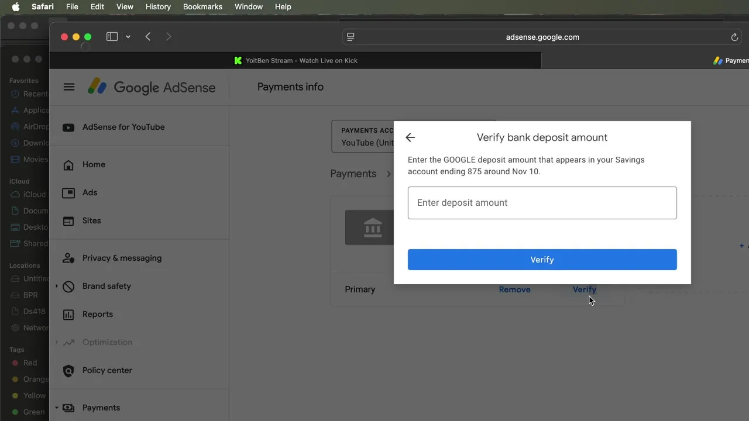Click the Primary label on payment card
This screenshot has height=421, width=749.
click(360, 289)
